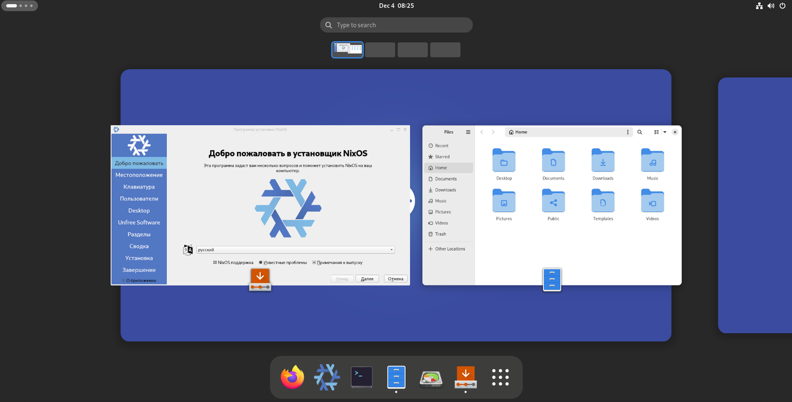
Task: Click Разделы in the installer sidebar
Action: [139, 234]
